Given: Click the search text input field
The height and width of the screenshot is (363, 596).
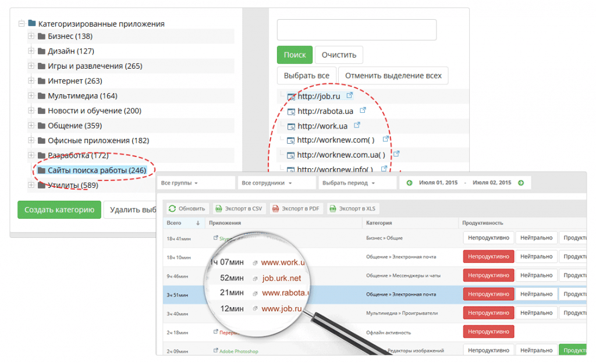Looking at the screenshot, I should coord(356,30).
